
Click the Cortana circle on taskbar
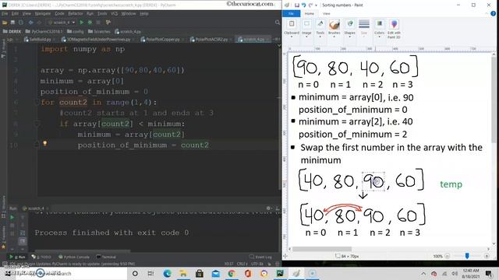click(135, 273)
